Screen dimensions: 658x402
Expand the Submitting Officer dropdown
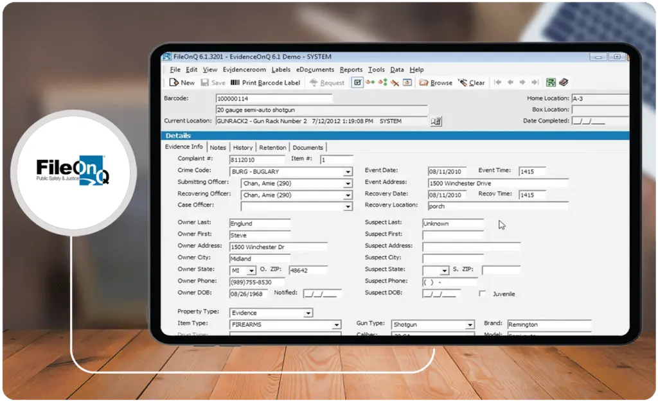point(348,184)
